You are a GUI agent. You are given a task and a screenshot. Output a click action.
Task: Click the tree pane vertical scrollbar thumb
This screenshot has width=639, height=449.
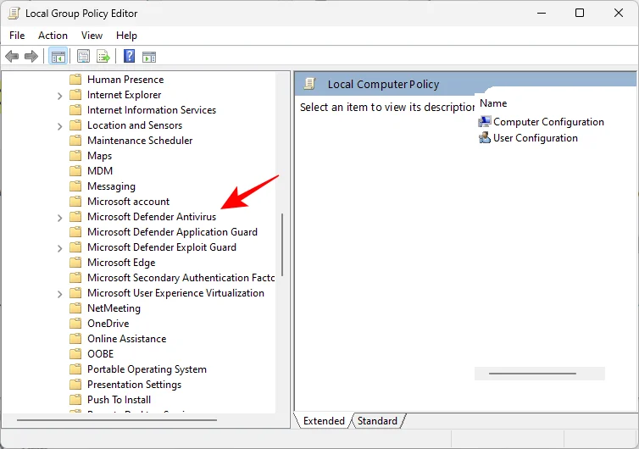coord(282,245)
